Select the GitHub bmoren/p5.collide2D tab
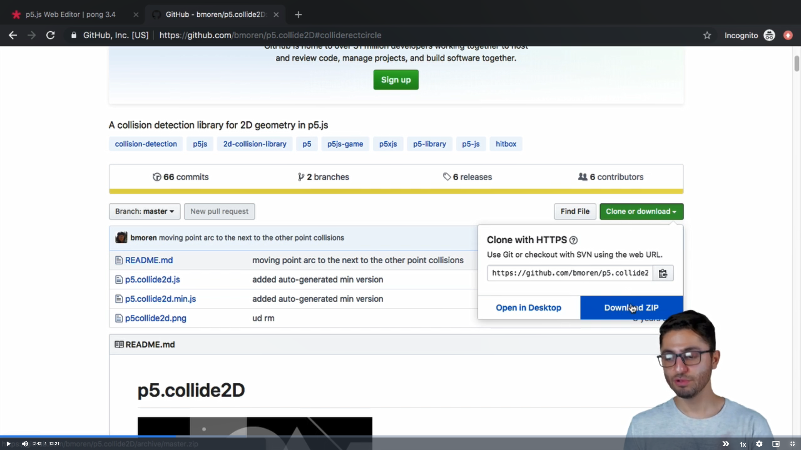Viewport: 801px width, 450px height. pyautogui.click(x=215, y=15)
